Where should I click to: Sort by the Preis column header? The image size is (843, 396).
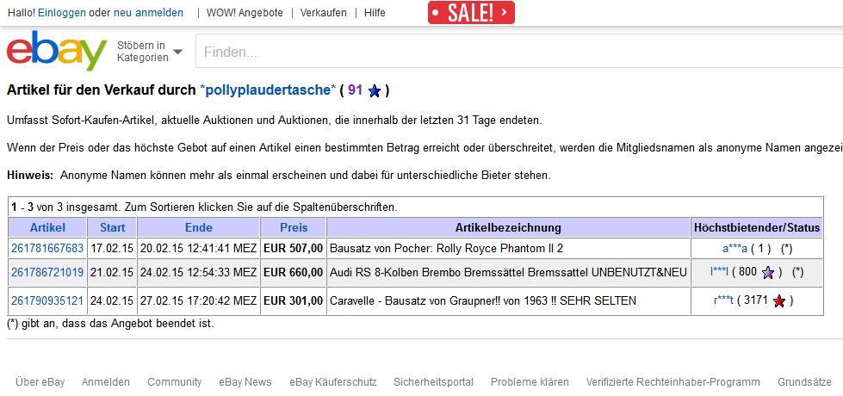[x=294, y=228]
